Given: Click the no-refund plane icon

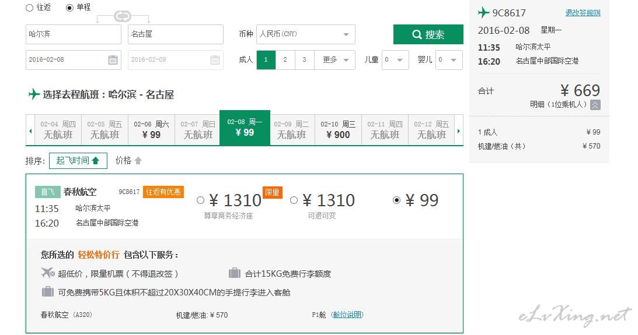Looking at the screenshot, I should pyautogui.click(x=48, y=273).
